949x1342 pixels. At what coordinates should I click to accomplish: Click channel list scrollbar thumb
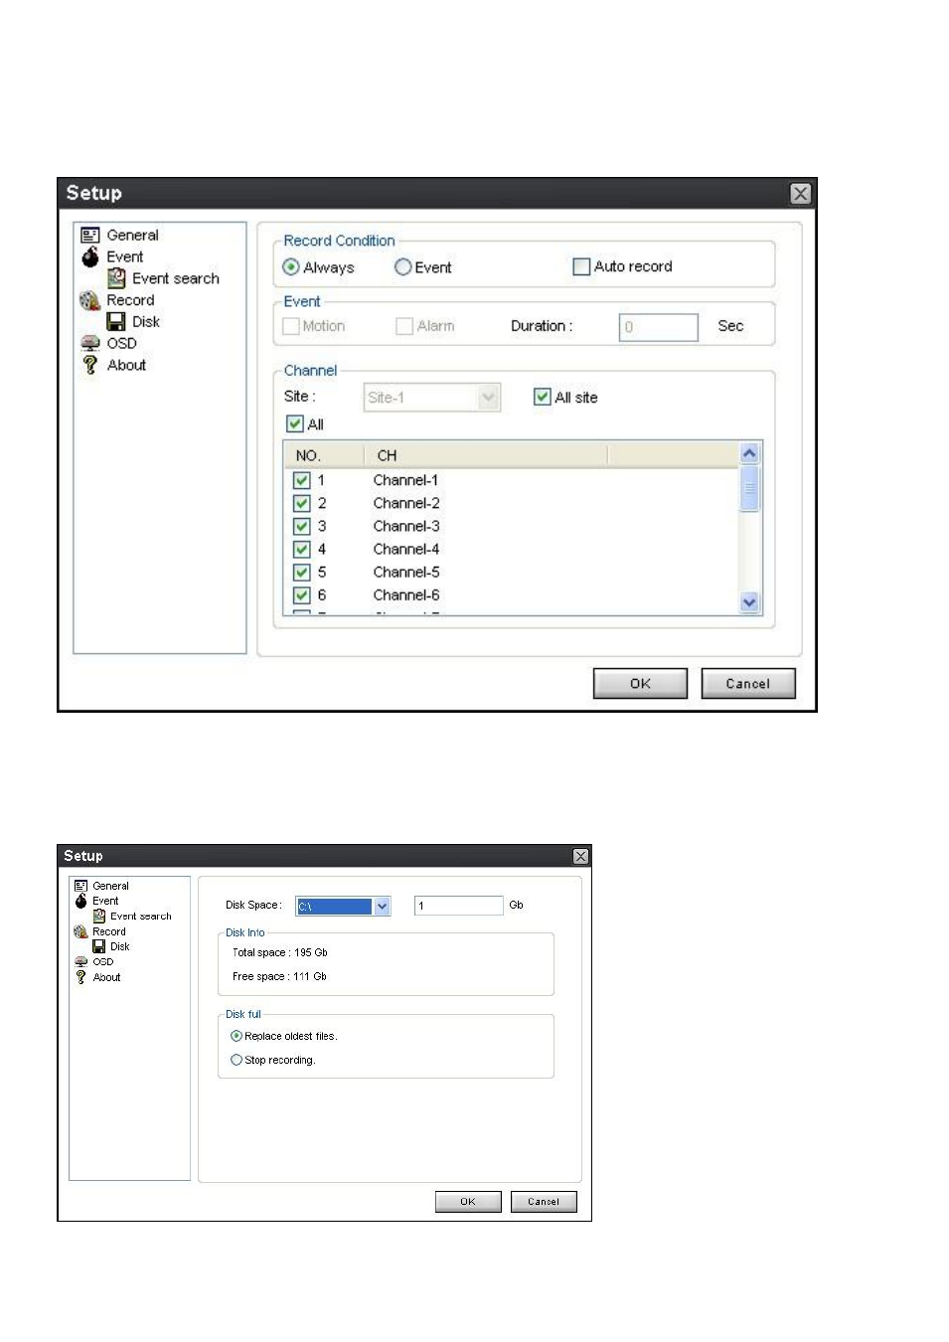[750, 488]
